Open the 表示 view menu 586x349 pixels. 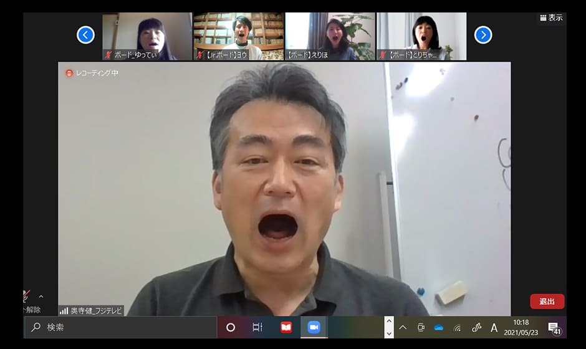(551, 17)
